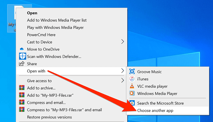Expand the Give access to submenu arrow
The height and width of the screenshot is (122, 213).
pyautogui.click(x=122, y=80)
